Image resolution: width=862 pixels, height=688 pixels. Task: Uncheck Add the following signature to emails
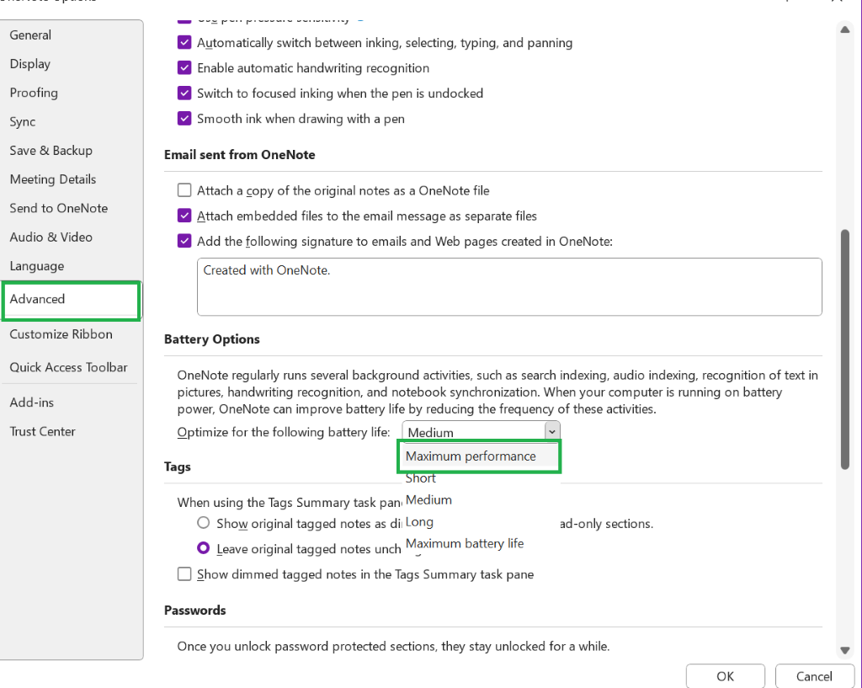[184, 241]
